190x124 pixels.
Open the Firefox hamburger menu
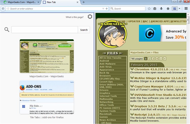click(x=186, y=8)
